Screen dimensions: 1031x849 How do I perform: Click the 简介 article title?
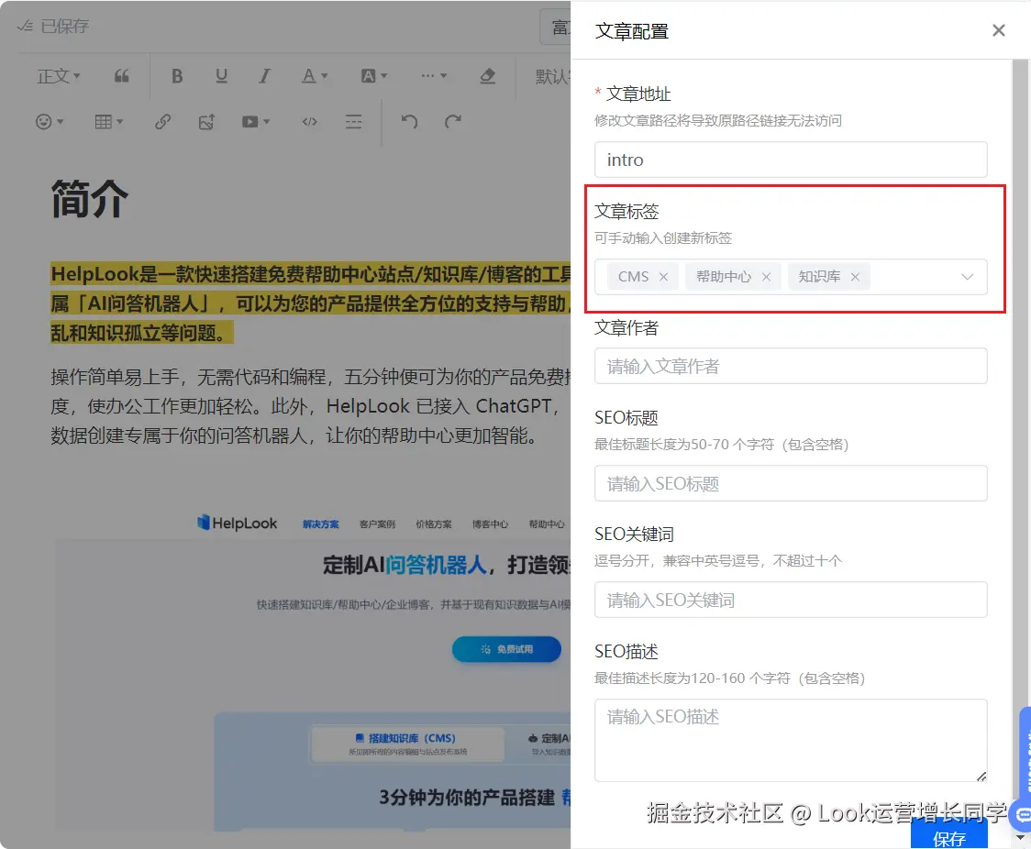tap(89, 200)
